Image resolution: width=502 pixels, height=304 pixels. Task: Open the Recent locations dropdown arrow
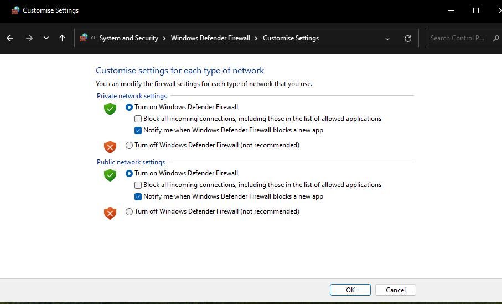(x=46, y=38)
